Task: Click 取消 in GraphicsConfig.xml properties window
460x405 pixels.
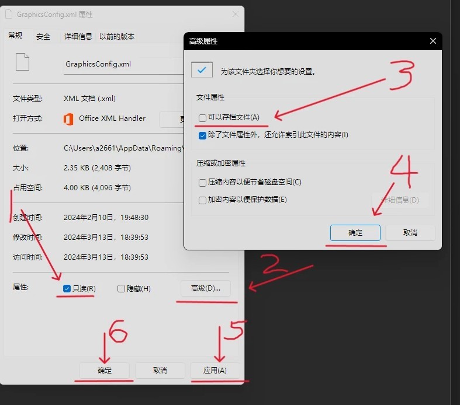Action: [160, 371]
